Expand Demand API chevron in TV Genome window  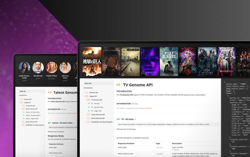pos(84,92)
